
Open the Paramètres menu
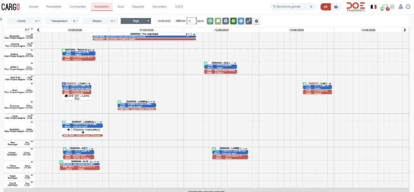click(54, 6)
